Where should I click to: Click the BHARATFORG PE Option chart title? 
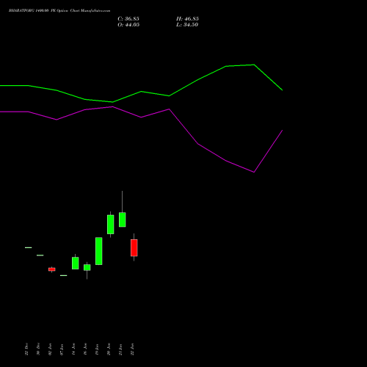point(59,11)
